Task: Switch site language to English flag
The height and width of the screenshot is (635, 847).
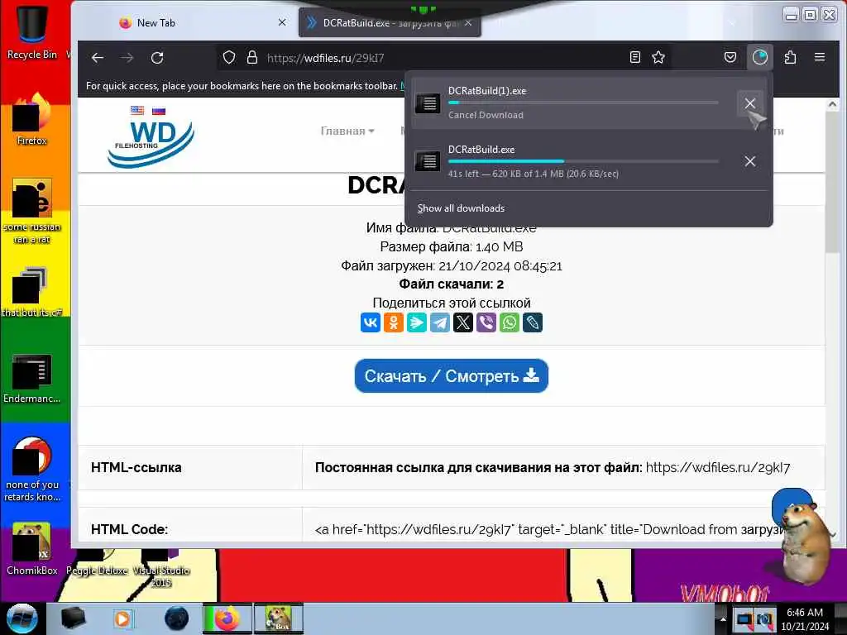Action: click(137, 110)
